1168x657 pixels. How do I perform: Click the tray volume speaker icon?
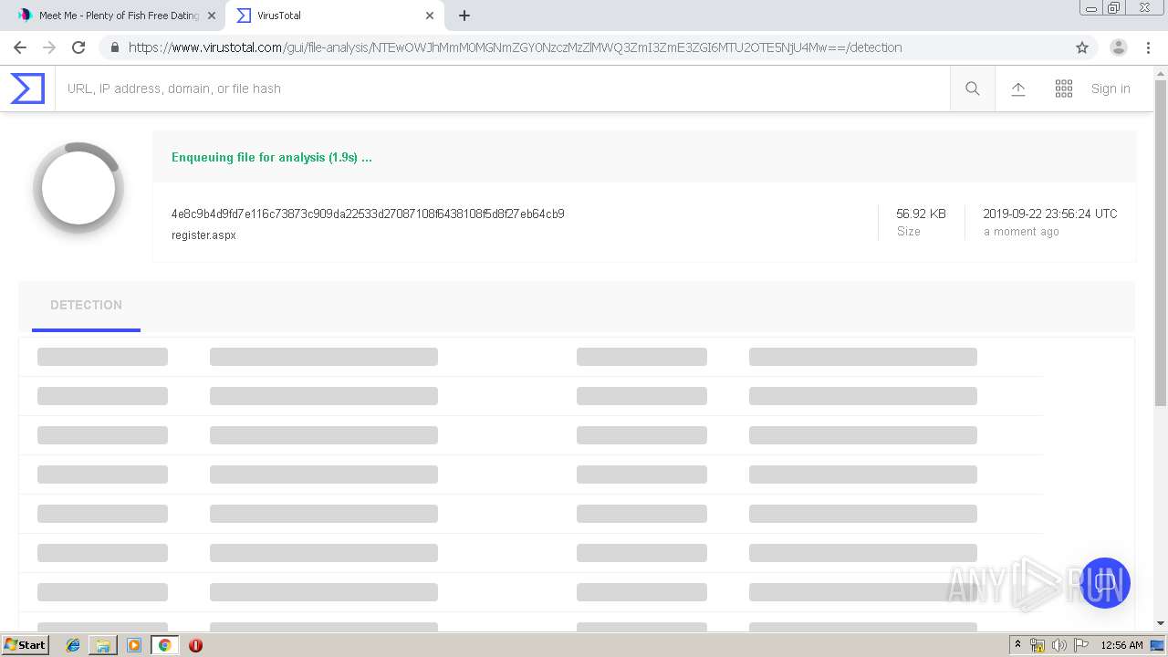pos(1059,645)
